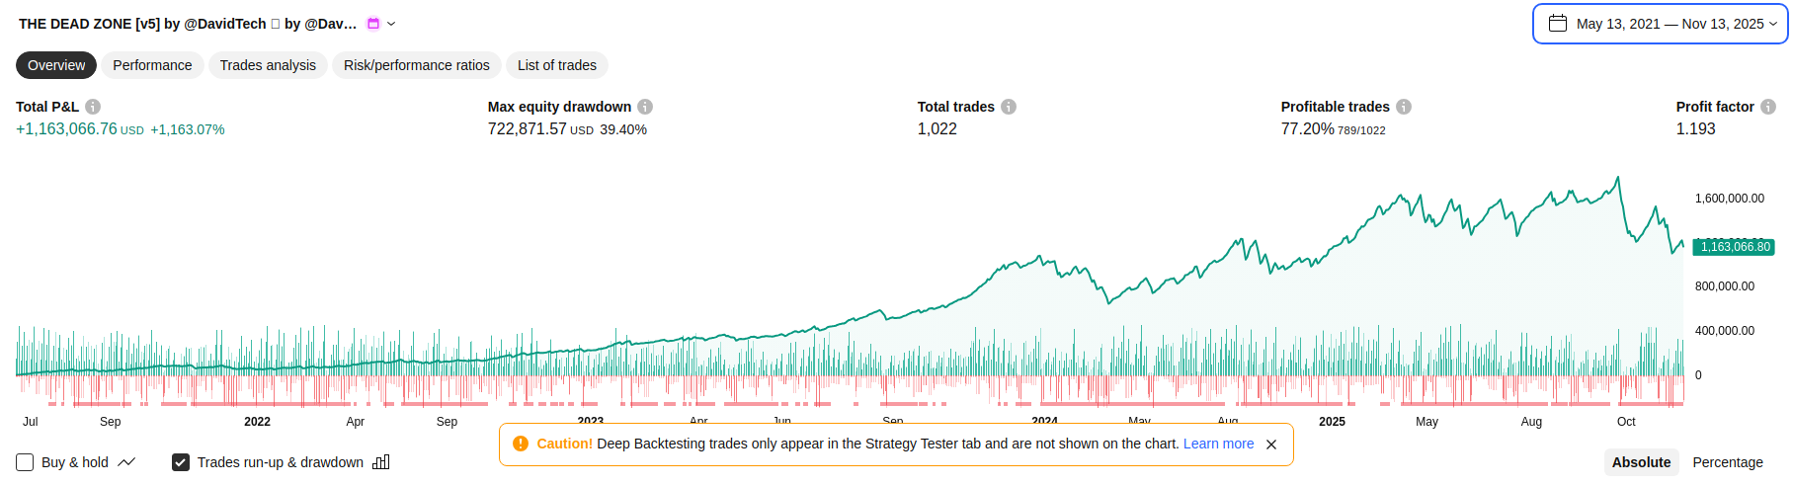Image resolution: width=1793 pixels, height=486 pixels.
Task: Click the Profitable trades info icon
Action: pos(1404,107)
